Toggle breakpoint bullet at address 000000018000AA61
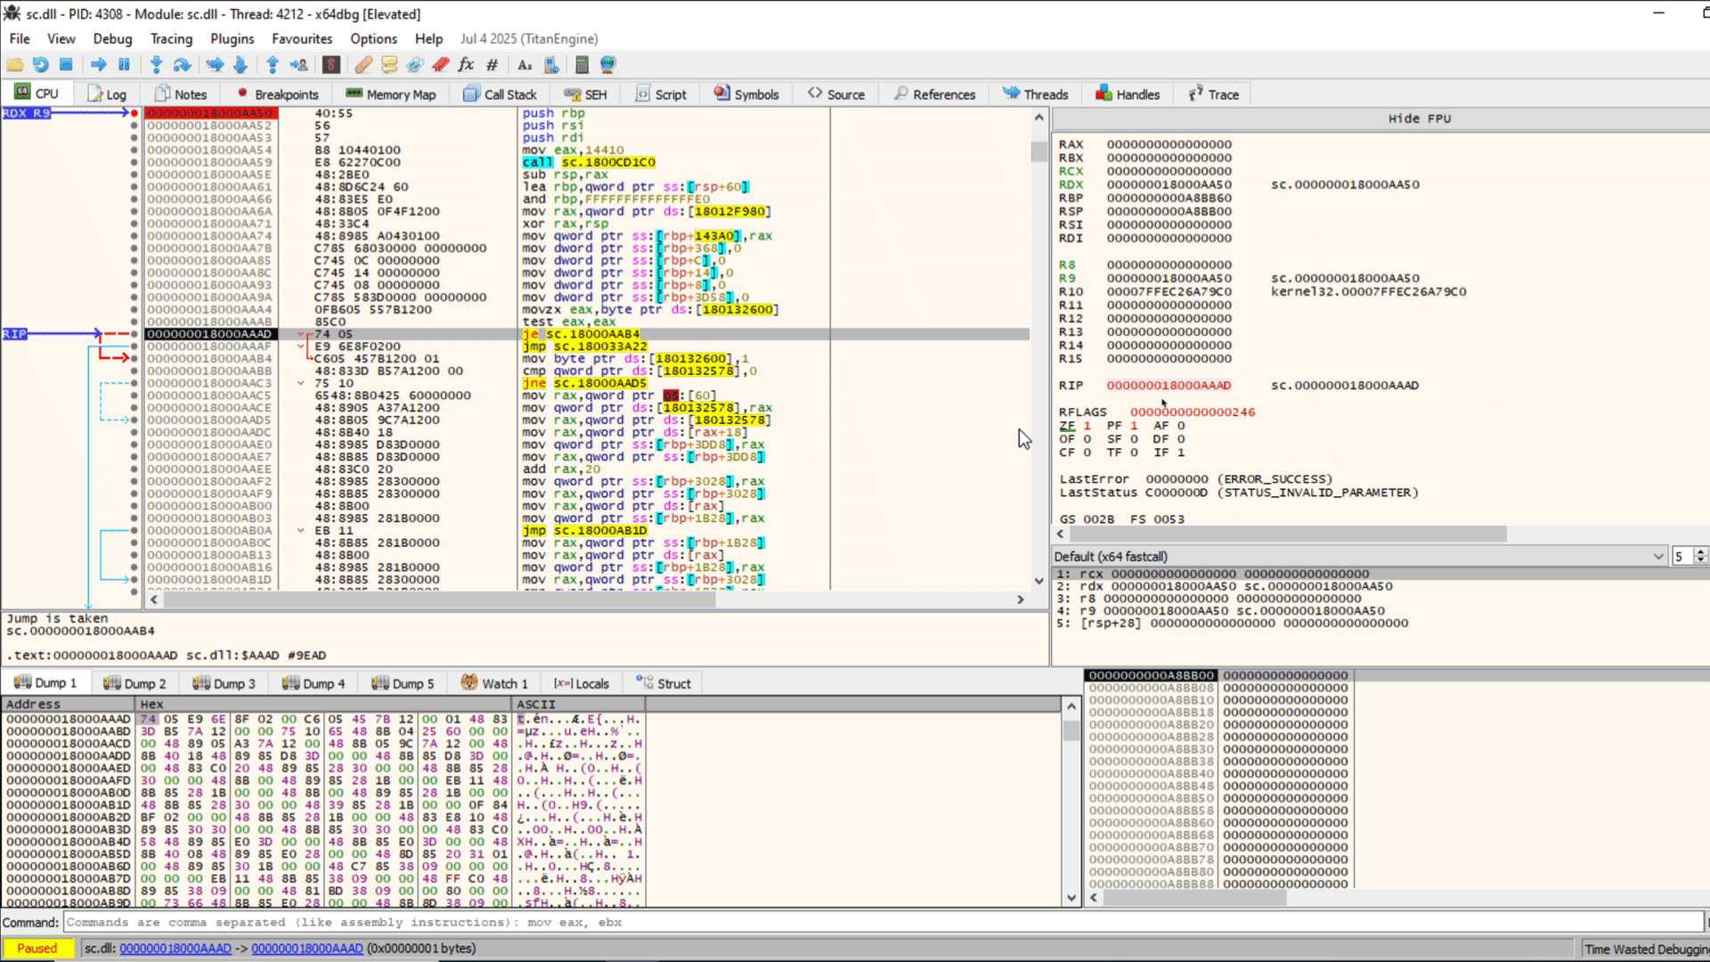The height and width of the screenshot is (962, 1710). [134, 187]
